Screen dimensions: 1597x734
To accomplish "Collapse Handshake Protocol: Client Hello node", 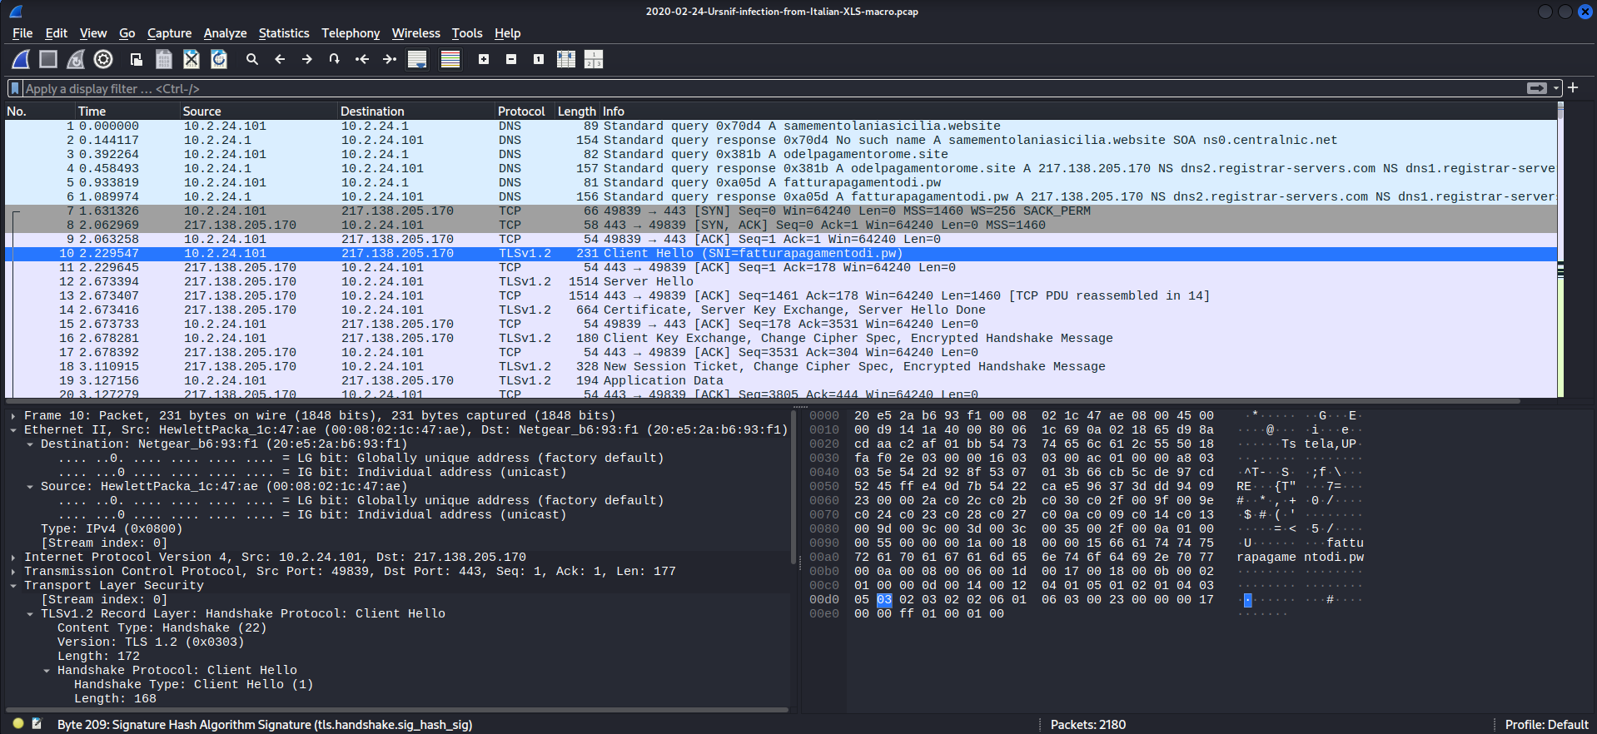I will 47,671.
